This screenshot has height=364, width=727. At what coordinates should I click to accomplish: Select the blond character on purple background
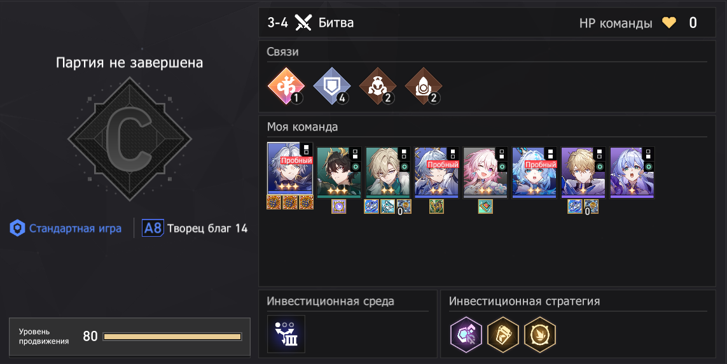[583, 172]
